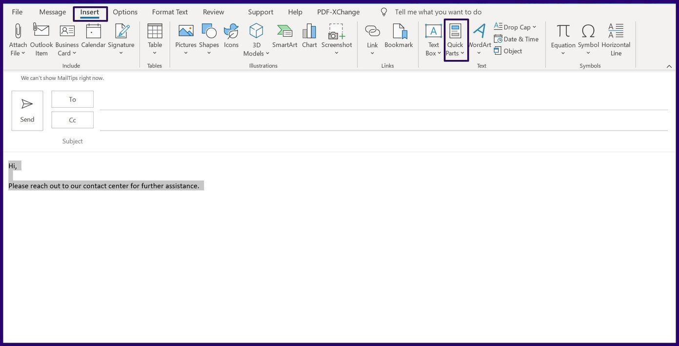Click the MailTips notice text
The image size is (679, 346).
click(x=62, y=78)
